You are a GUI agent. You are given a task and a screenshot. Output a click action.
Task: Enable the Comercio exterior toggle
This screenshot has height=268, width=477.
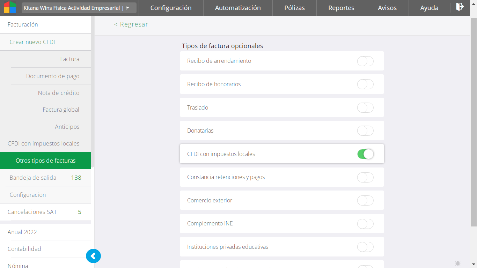(x=365, y=200)
